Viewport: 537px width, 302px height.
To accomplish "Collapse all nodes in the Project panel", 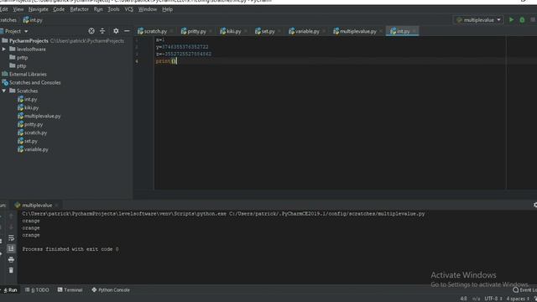I will tap(102, 31).
